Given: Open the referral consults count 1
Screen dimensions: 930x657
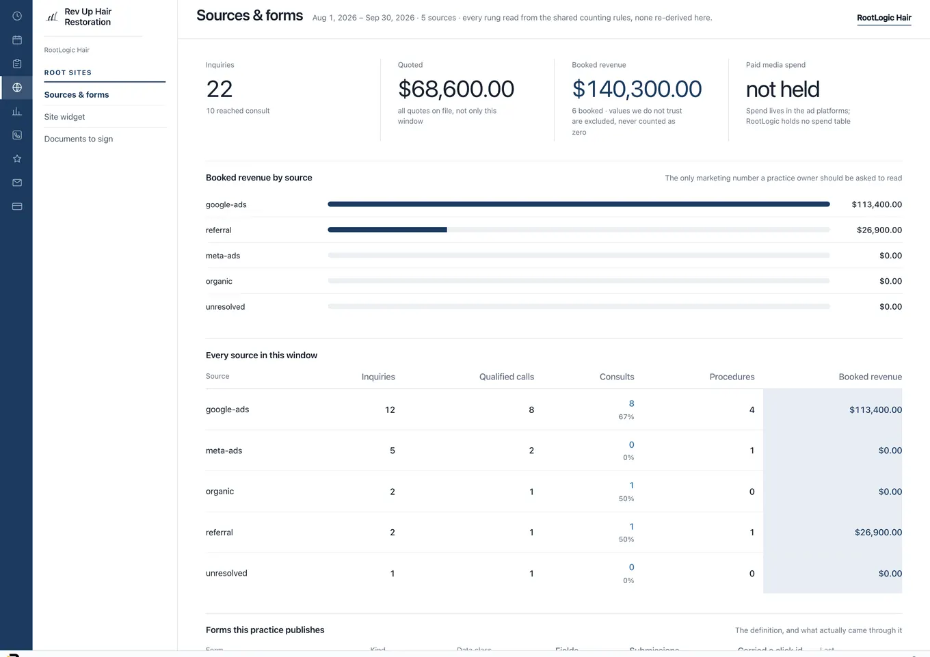Looking at the screenshot, I should [x=631, y=526].
